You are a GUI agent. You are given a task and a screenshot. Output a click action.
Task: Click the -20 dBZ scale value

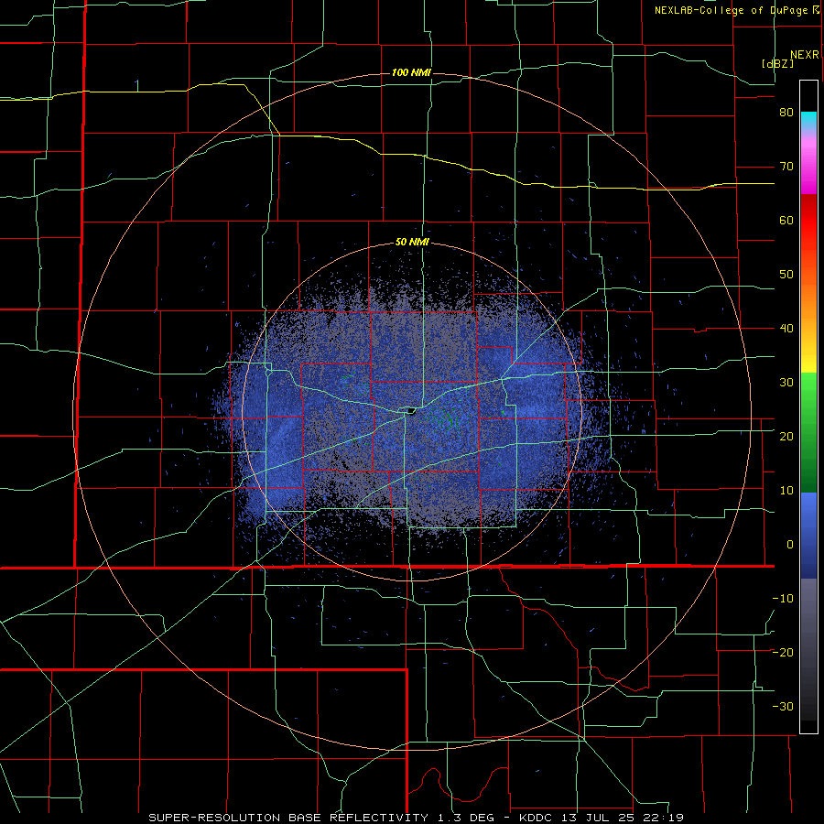[783, 652]
